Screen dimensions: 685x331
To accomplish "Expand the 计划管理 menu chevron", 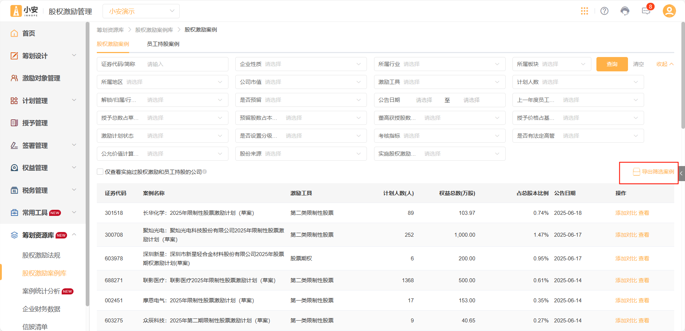I will (x=74, y=100).
